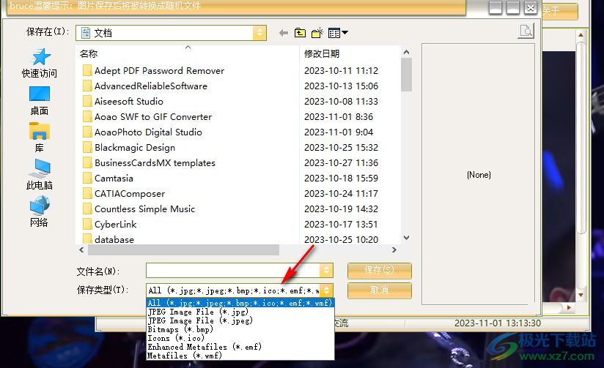Select Blackmagic Design folder icon
This screenshot has width=604, height=368.
pyautogui.click(x=87, y=148)
